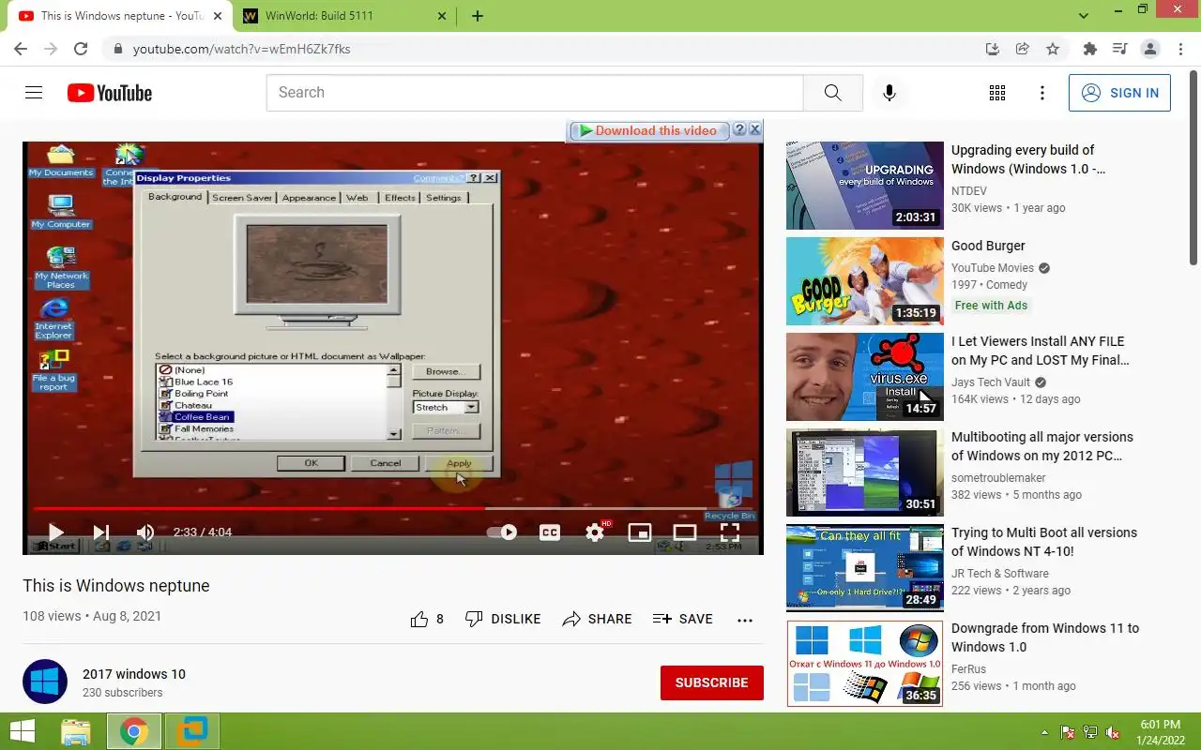1201x750 pixels.
Task: Play the video
Action: click(55, 532)
